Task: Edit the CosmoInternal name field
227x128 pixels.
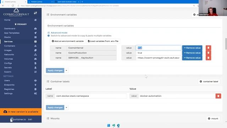Action: (x=92, y=48)
